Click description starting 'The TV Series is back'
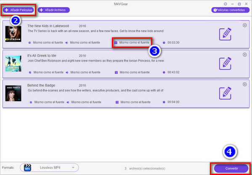This screenshot has width=252, height=175. (x=95, y=31)
